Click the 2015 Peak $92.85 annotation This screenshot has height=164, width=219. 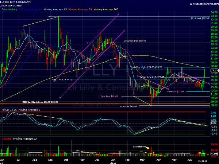pos(200,18)
